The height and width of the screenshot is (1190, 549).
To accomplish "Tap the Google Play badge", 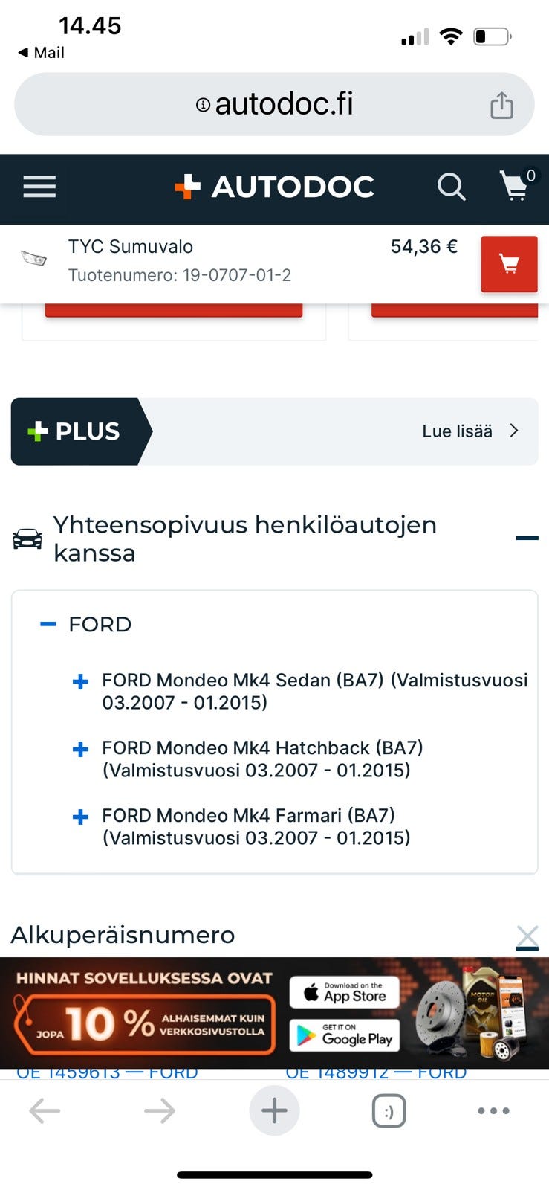I will pyautogui.click(x=344, y=1035).
